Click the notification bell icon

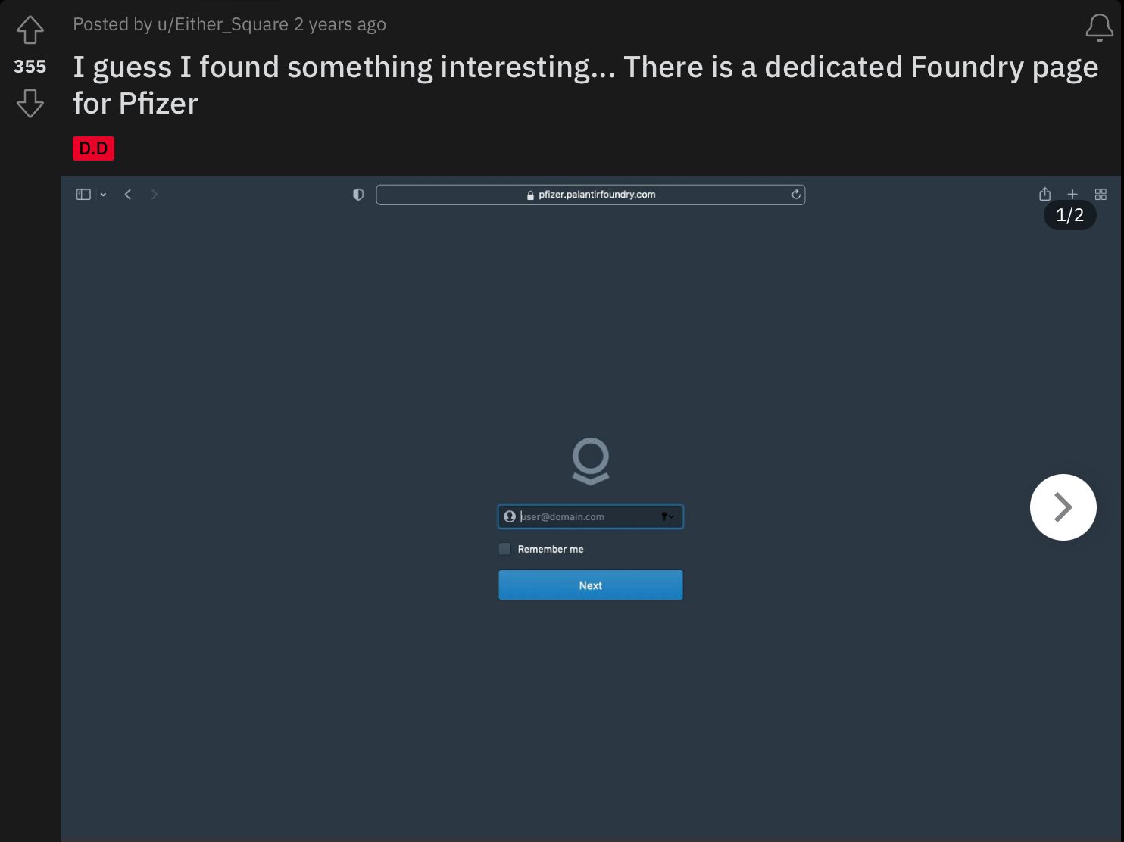tap(1099, 28)
